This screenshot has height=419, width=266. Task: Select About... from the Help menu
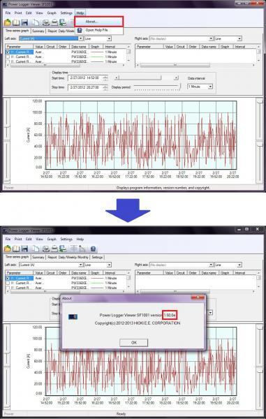coord(99,22)
